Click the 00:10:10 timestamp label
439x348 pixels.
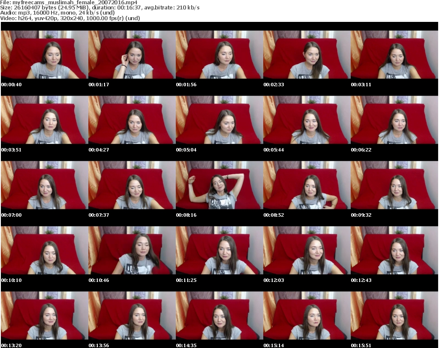click(11, 280)
